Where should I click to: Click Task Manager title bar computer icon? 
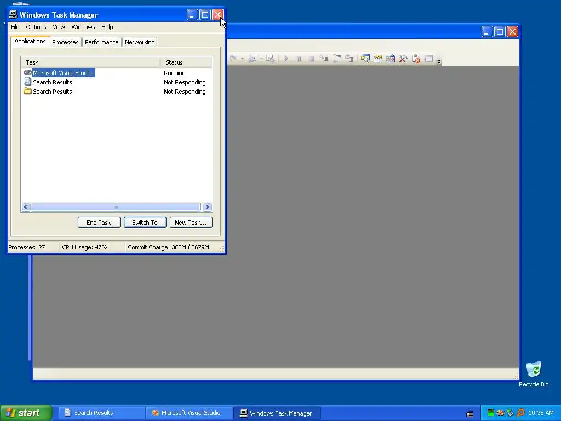tap(13, 14)
